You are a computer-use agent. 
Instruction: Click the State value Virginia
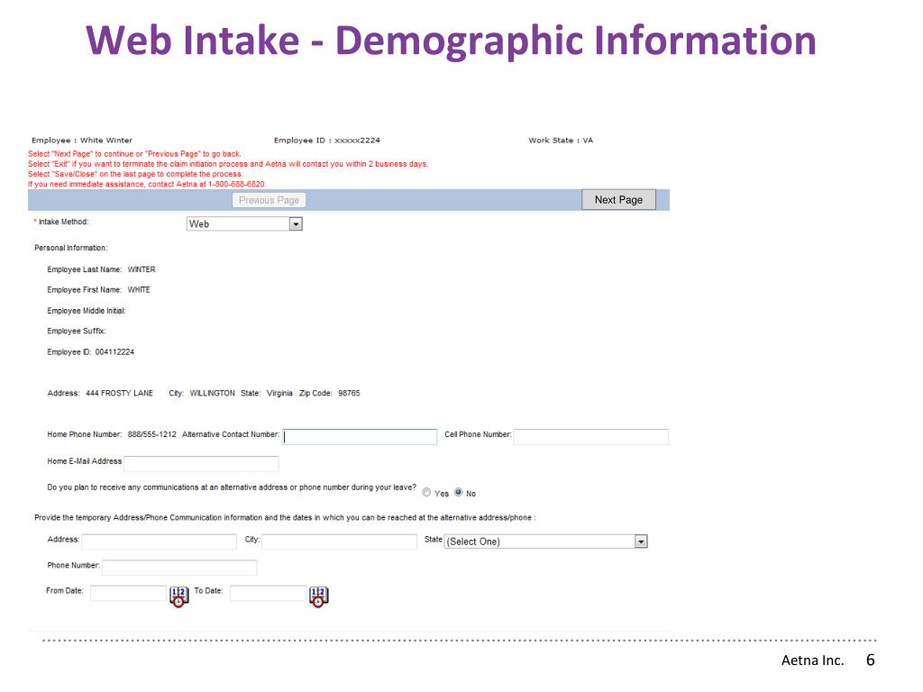tap(279, 393)
